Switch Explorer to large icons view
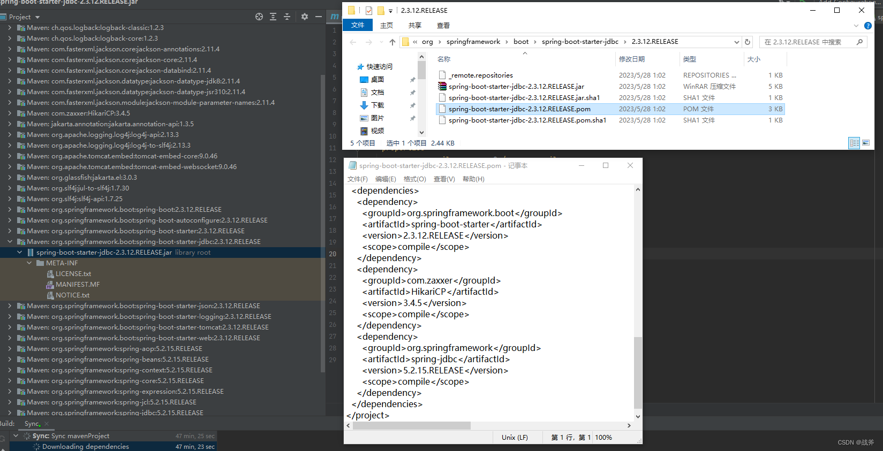883x451 pixels. coord(866,143)
